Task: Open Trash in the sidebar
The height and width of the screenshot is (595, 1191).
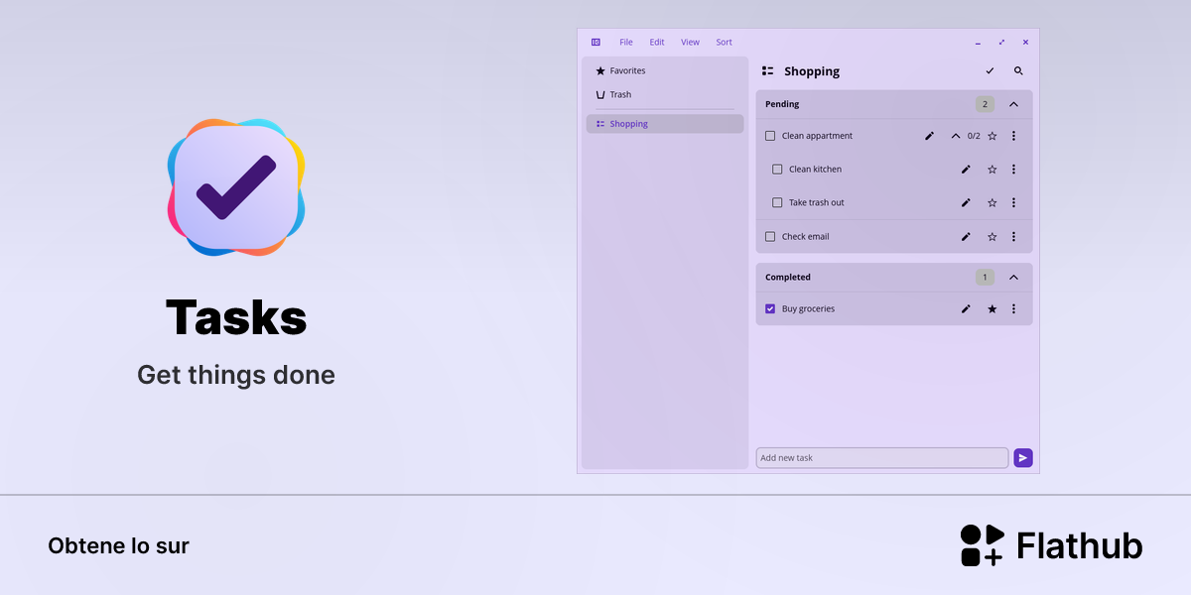Action: (x=665, y=94)
